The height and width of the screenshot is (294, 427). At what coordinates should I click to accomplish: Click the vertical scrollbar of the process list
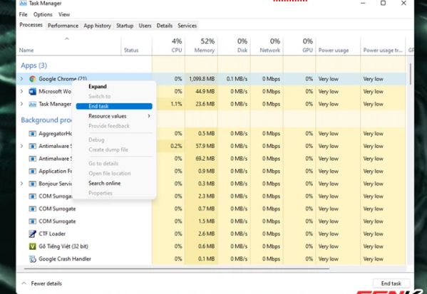[410, 74]
